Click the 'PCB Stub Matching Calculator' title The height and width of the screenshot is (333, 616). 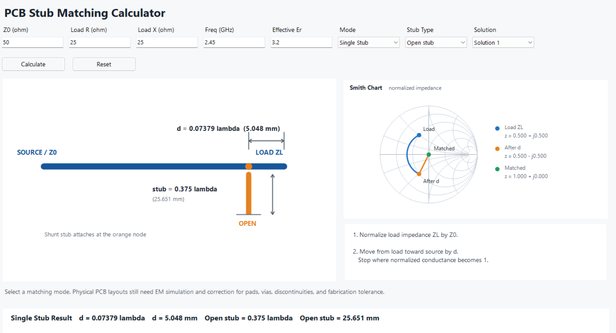click(85, 13)
